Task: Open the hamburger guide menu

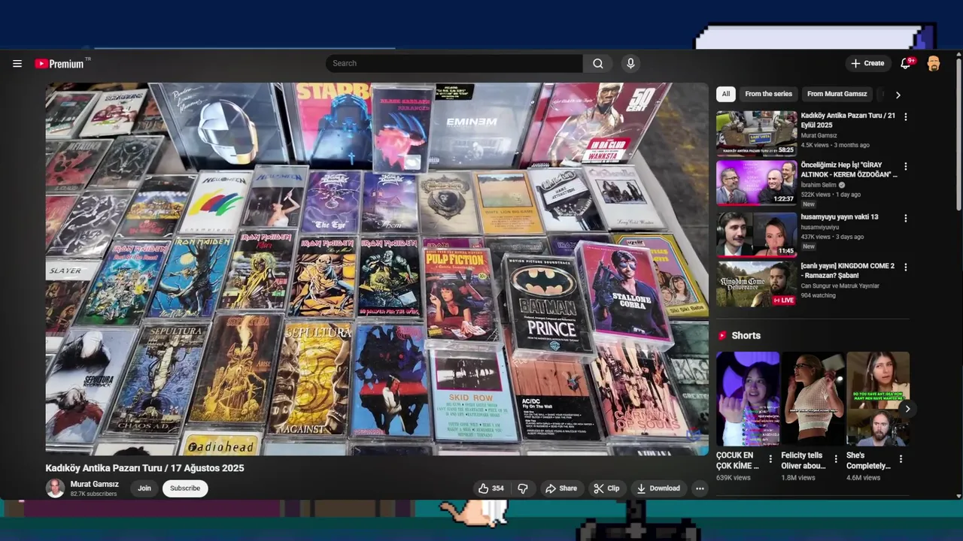Action: 17,64
